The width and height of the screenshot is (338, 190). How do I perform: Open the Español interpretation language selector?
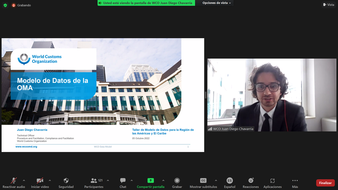[230, 183]
